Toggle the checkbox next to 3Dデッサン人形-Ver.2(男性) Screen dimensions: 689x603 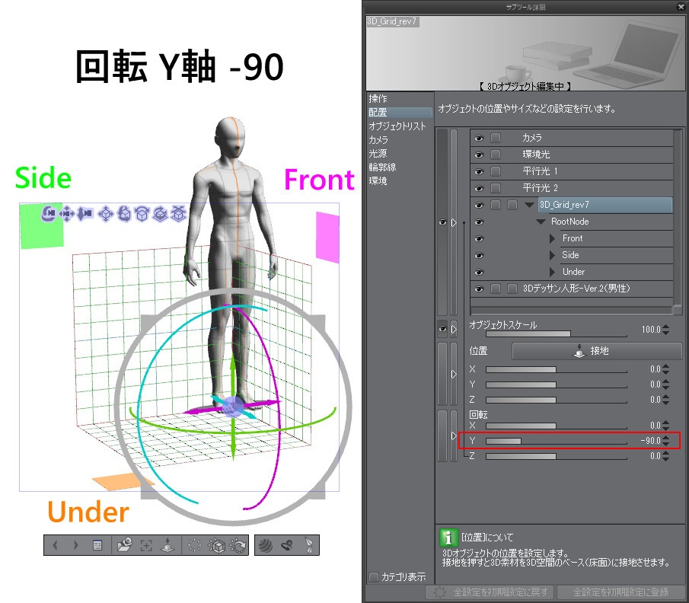[x=495, y=288]
